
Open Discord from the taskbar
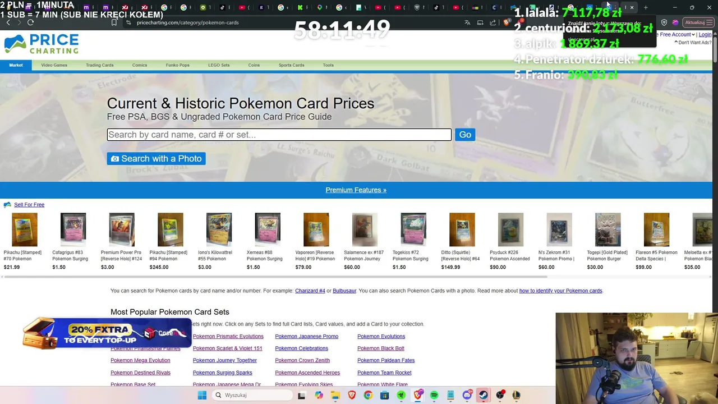point(467,395)
